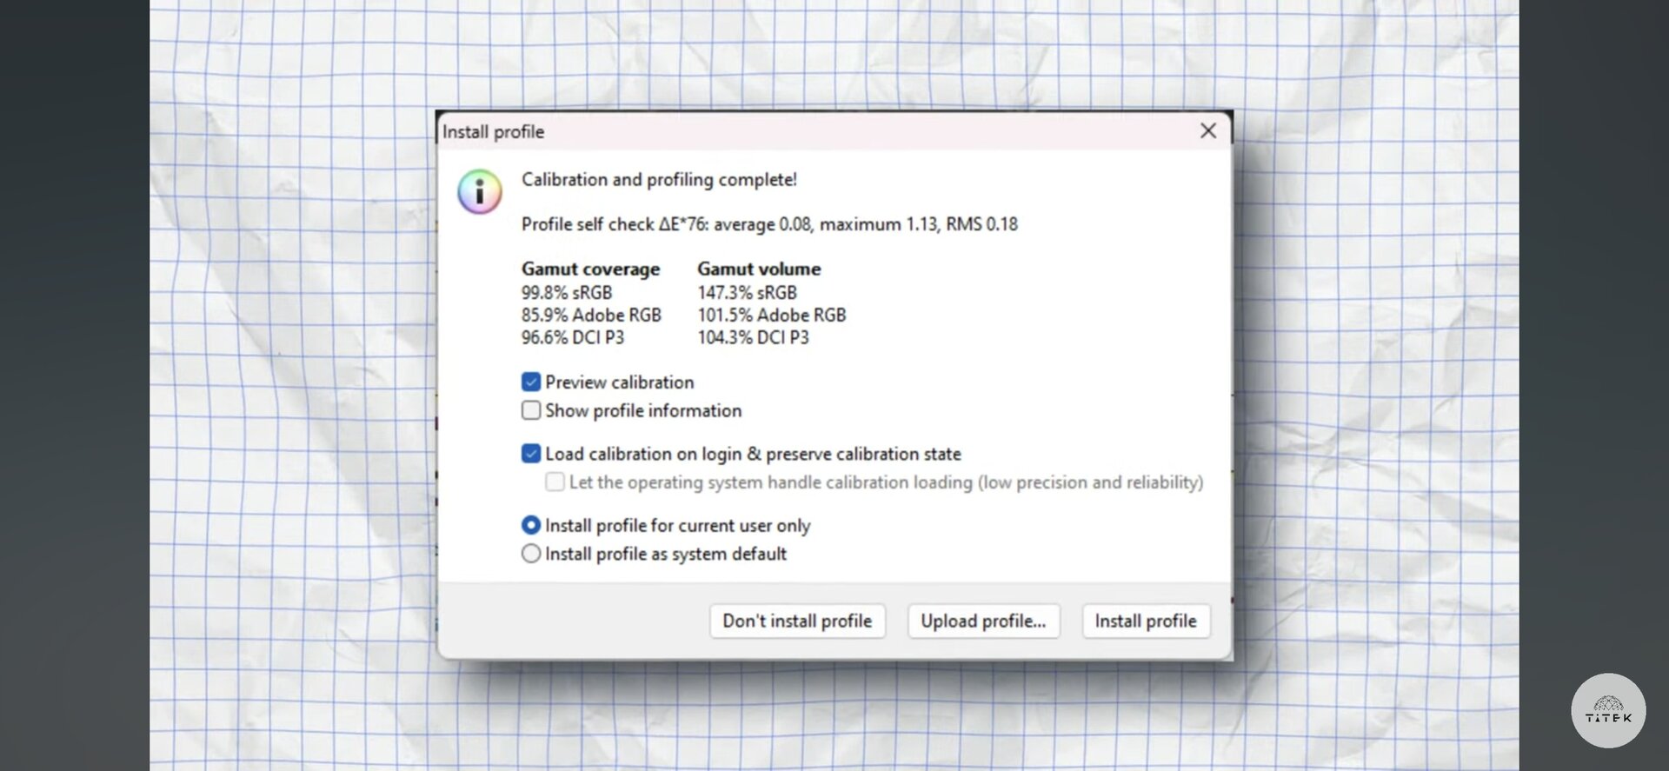Screen dimensions: 1669x771
Task: Click the Calibration and profiling complete message
Action: [659, 180]
